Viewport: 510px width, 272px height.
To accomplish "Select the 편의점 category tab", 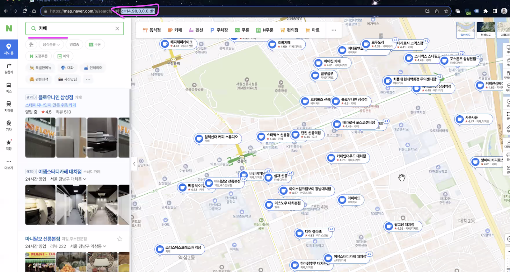I will 289,30.
